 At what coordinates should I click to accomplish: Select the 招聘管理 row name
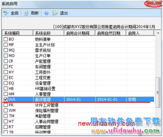43,127
